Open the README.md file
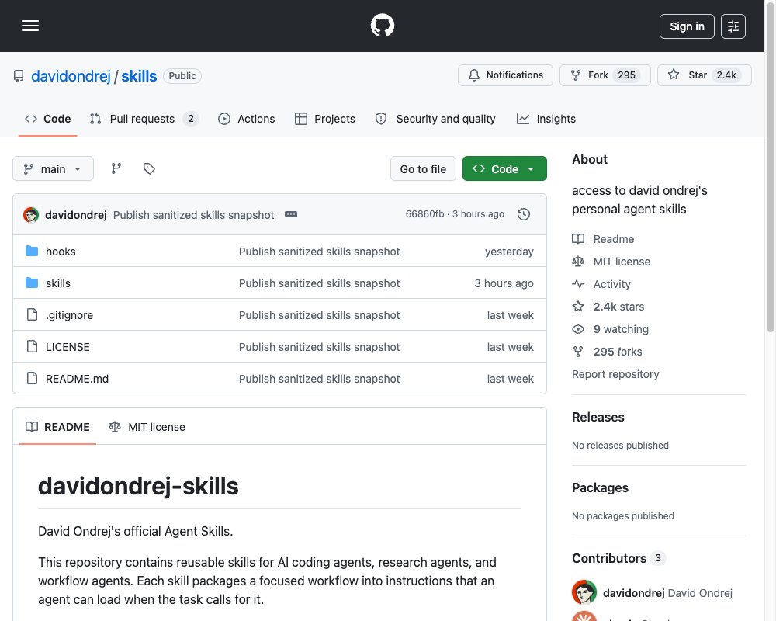 77,379
